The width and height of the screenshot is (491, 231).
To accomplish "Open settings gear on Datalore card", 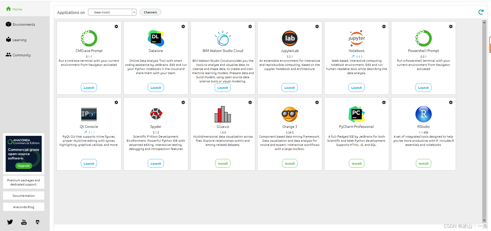I will coord(183,26).
